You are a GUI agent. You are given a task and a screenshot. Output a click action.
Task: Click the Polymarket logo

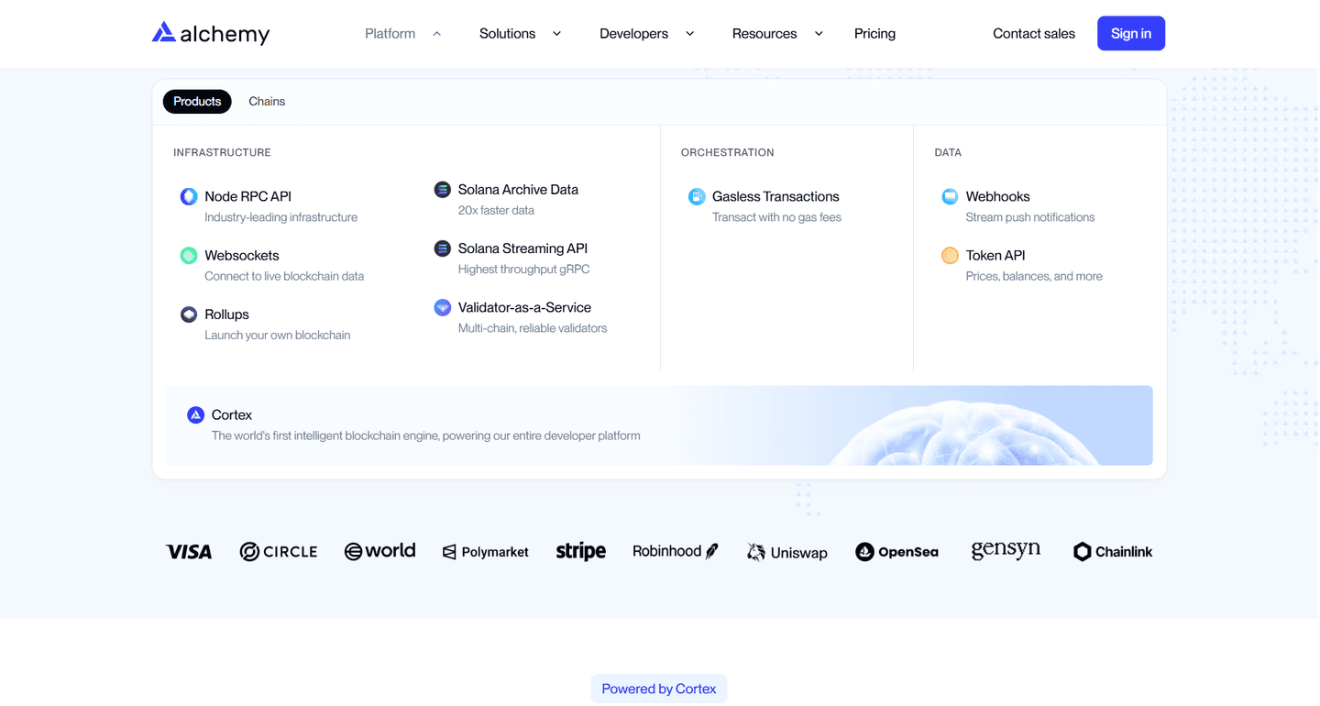(486, 552)
